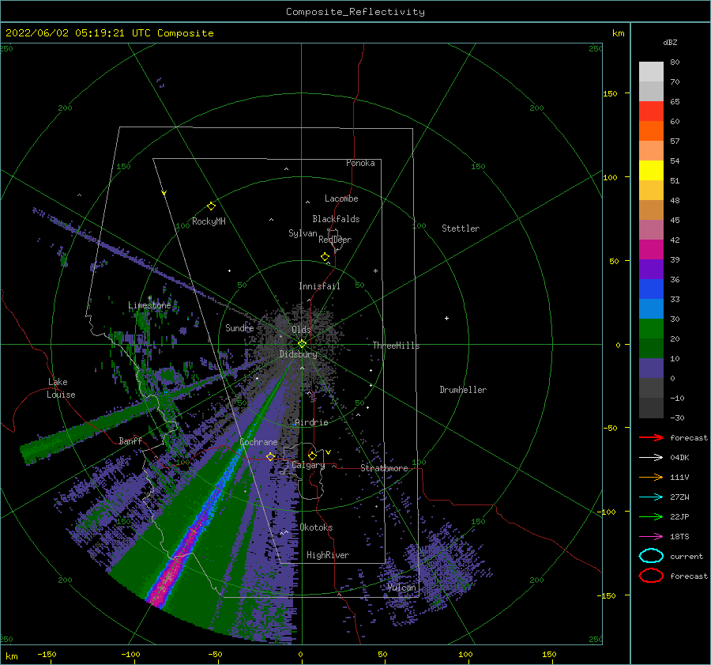Click the Stettler label
711x665 pixels.
tap(461, 229)
